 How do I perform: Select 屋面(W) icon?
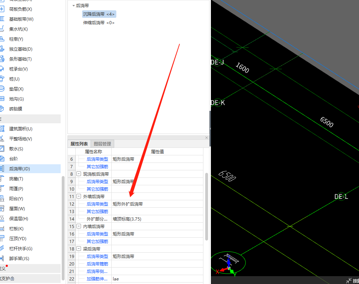2,208
